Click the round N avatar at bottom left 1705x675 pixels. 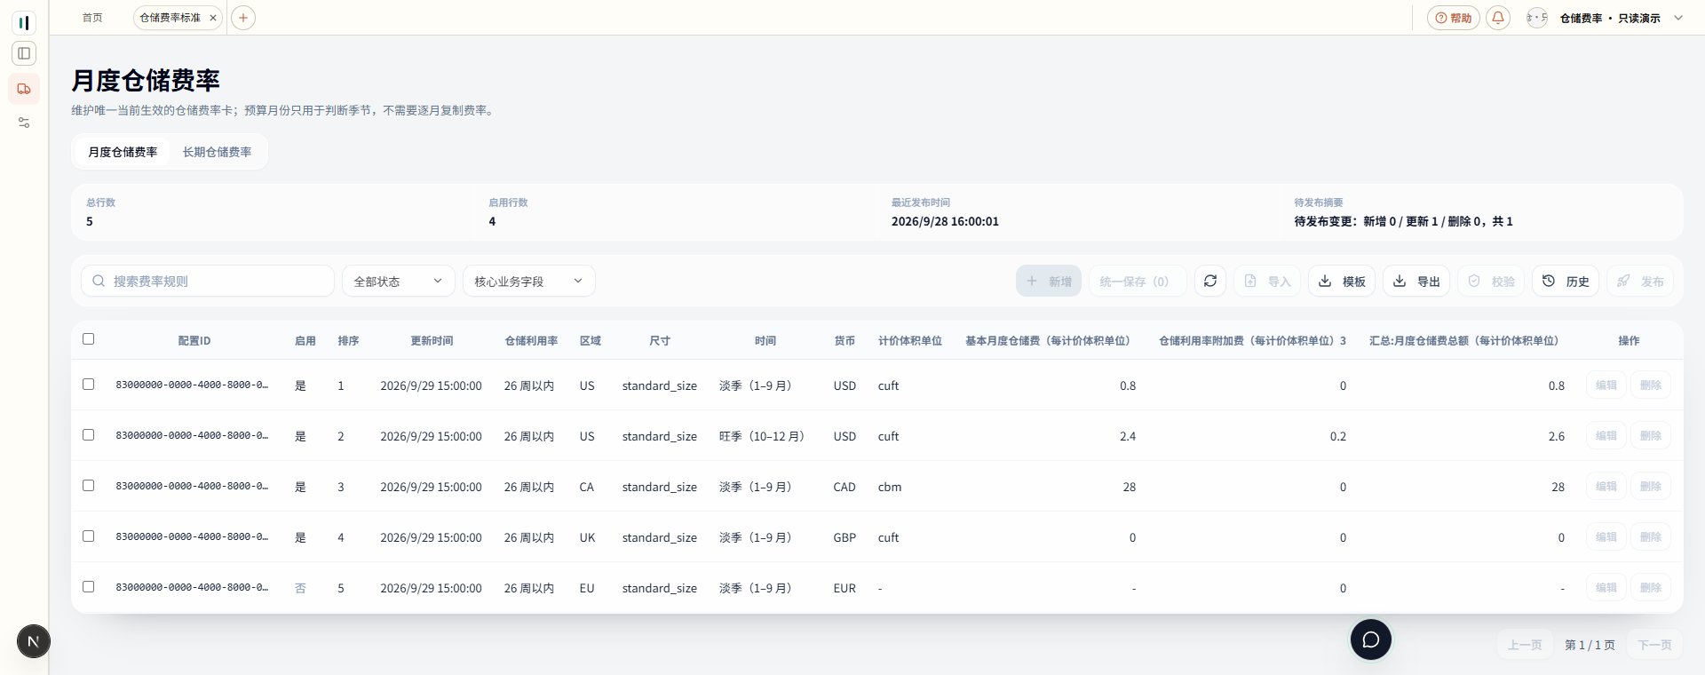pyautogui.click(x=34, y=641)
